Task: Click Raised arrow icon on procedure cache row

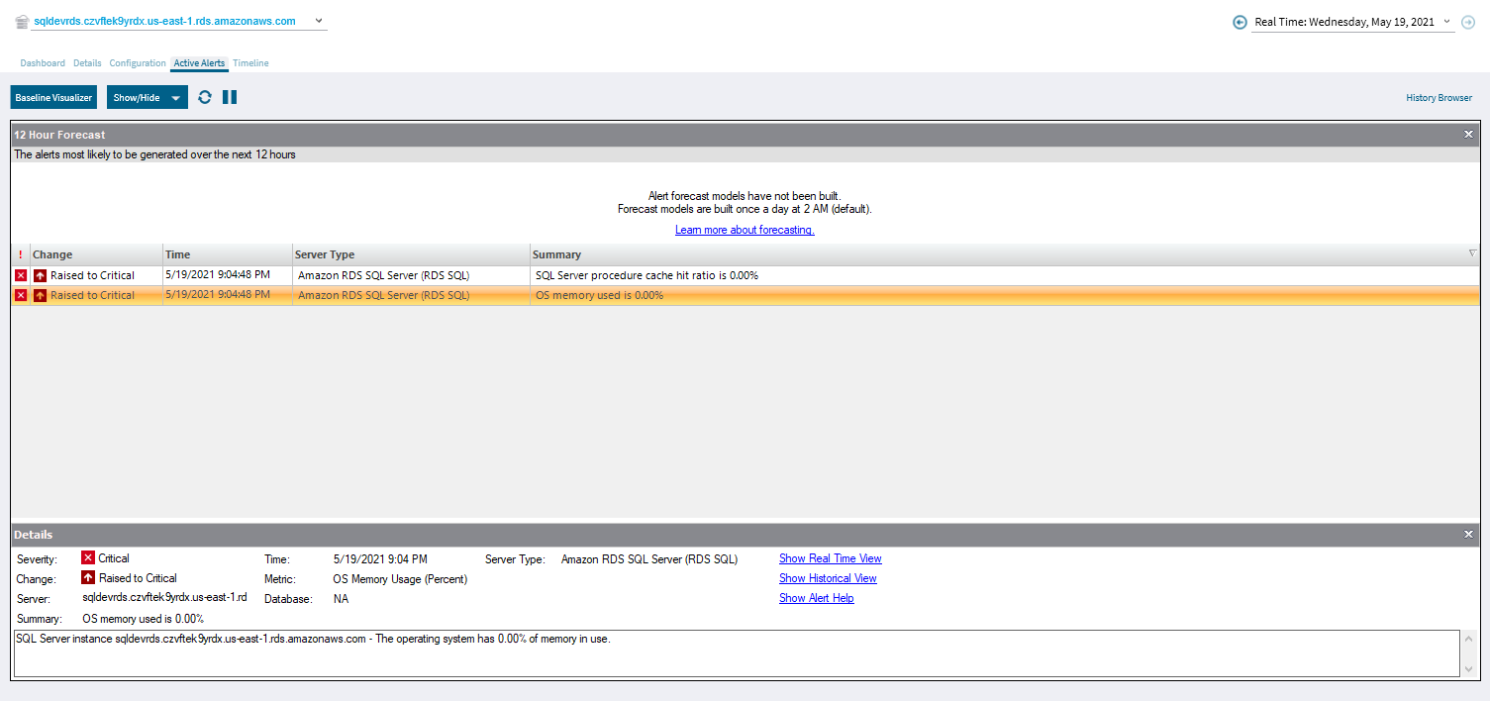Action: (41, 275)
